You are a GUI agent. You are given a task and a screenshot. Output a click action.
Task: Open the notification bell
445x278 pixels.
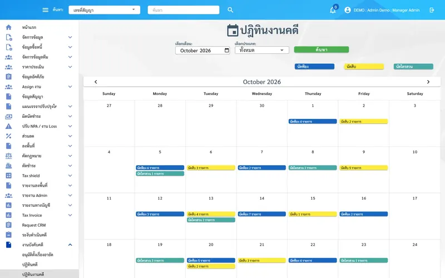pos(333,10)
